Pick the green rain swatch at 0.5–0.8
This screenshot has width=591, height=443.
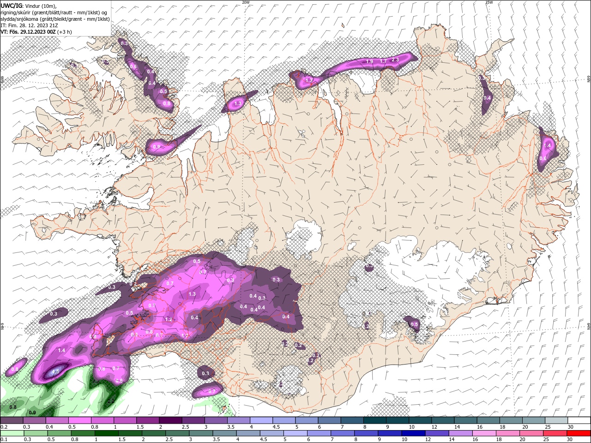tap(59, 433)
